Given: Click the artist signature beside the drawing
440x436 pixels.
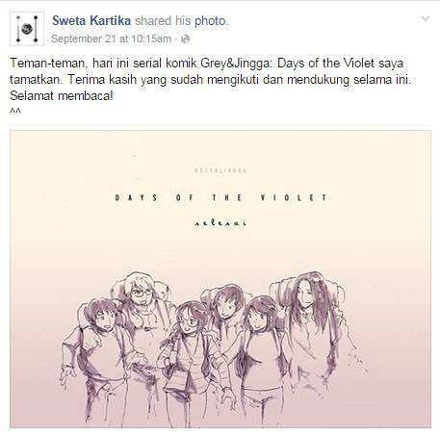Looking at the screenshot, I should point(355,360).
